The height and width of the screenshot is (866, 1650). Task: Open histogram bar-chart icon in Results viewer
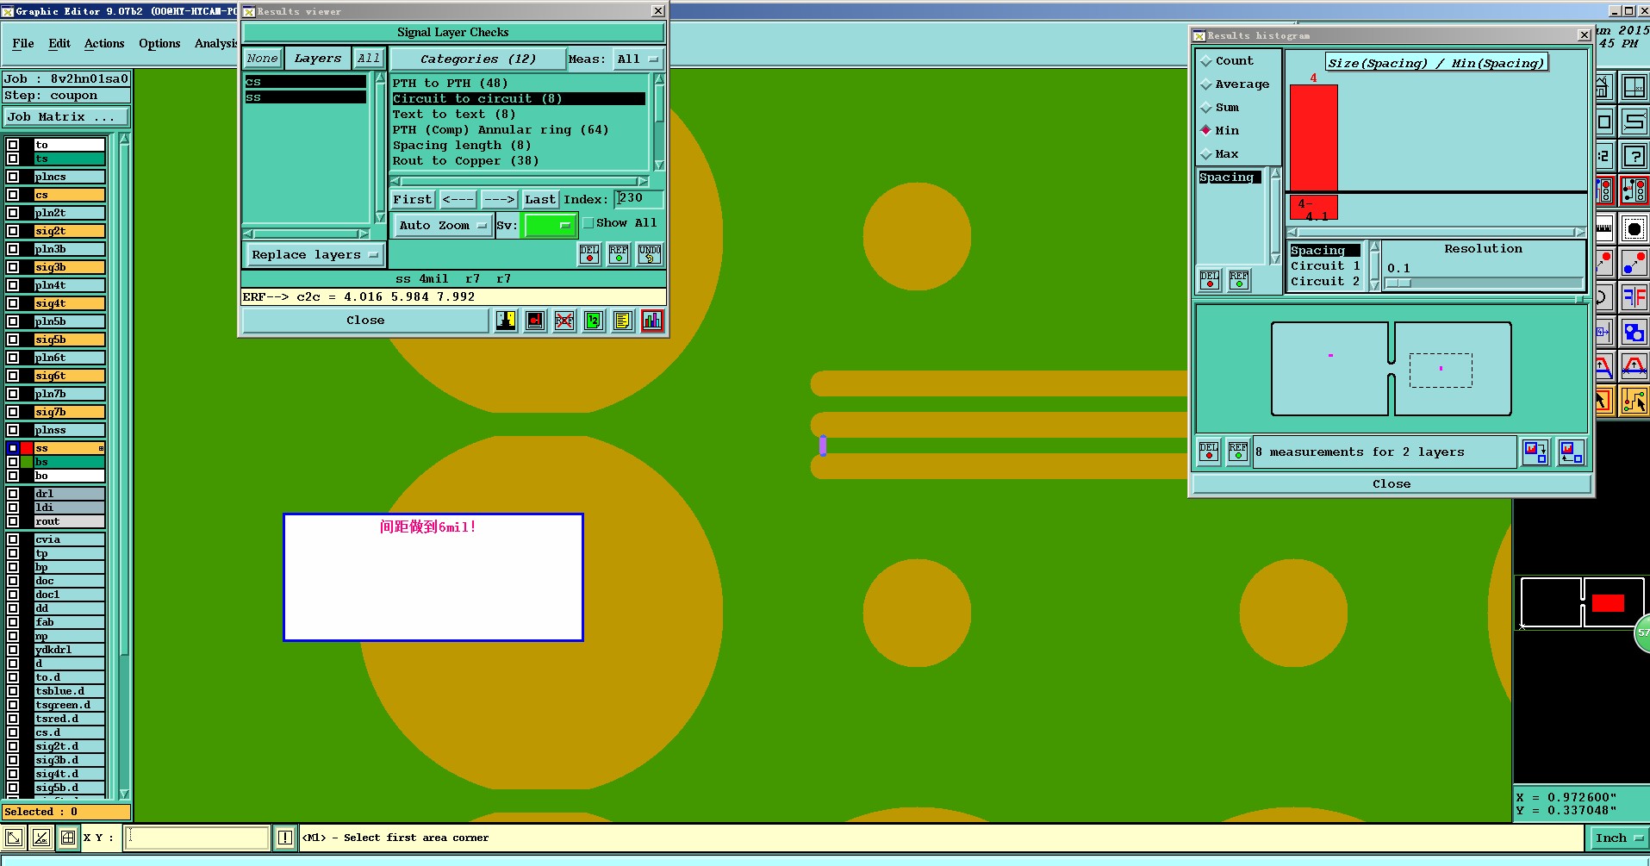click(652, 321)
